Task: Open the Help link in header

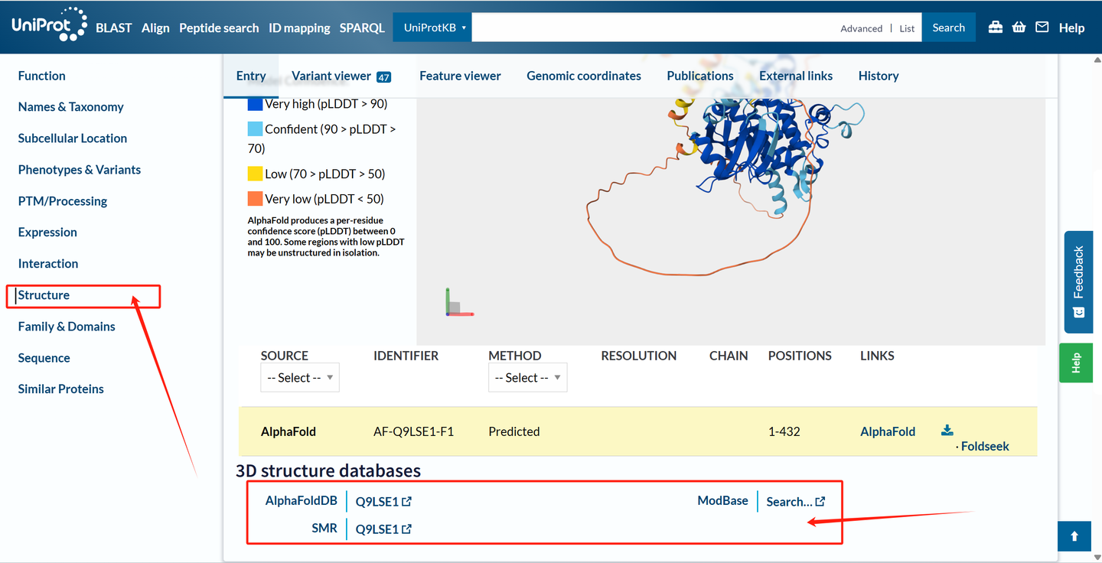Action: pyautogui.click(x=1071, y=28)
